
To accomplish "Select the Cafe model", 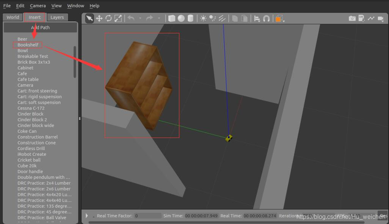I will pyautogui.click(x=22, y=74).
